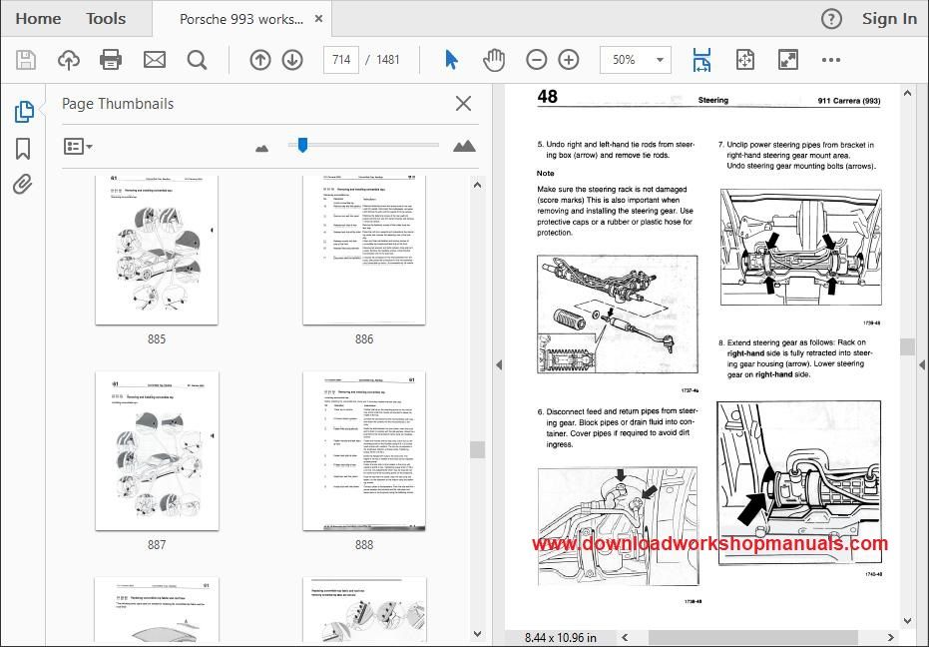This screenshot has width=929, height=647.
Task: Switch to the Tools tab
Action: (106, 19)
